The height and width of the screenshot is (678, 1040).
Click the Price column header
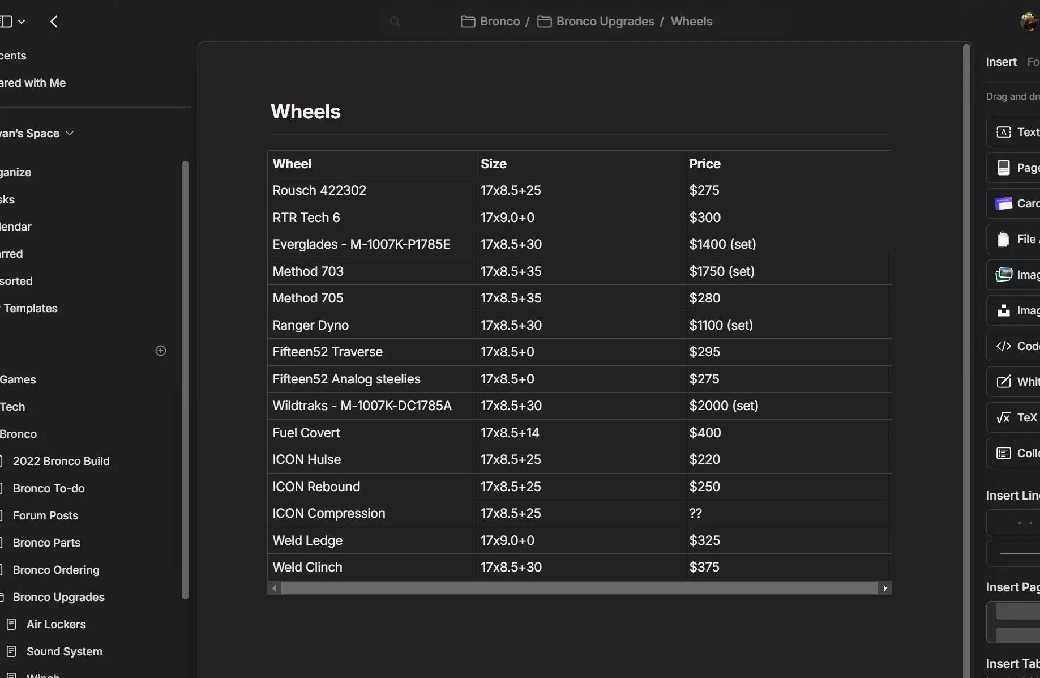tap(788, 164)
